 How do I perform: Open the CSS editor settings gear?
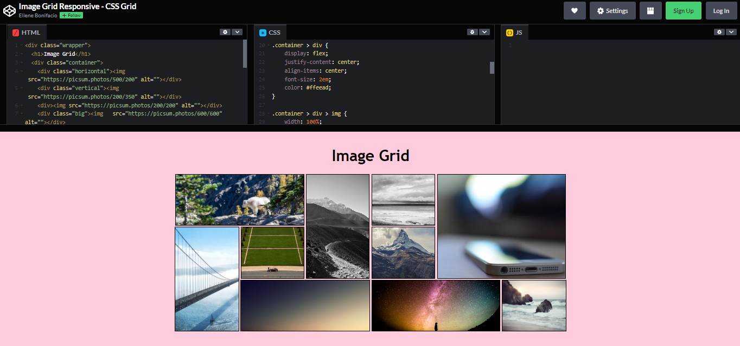[472, 32]
